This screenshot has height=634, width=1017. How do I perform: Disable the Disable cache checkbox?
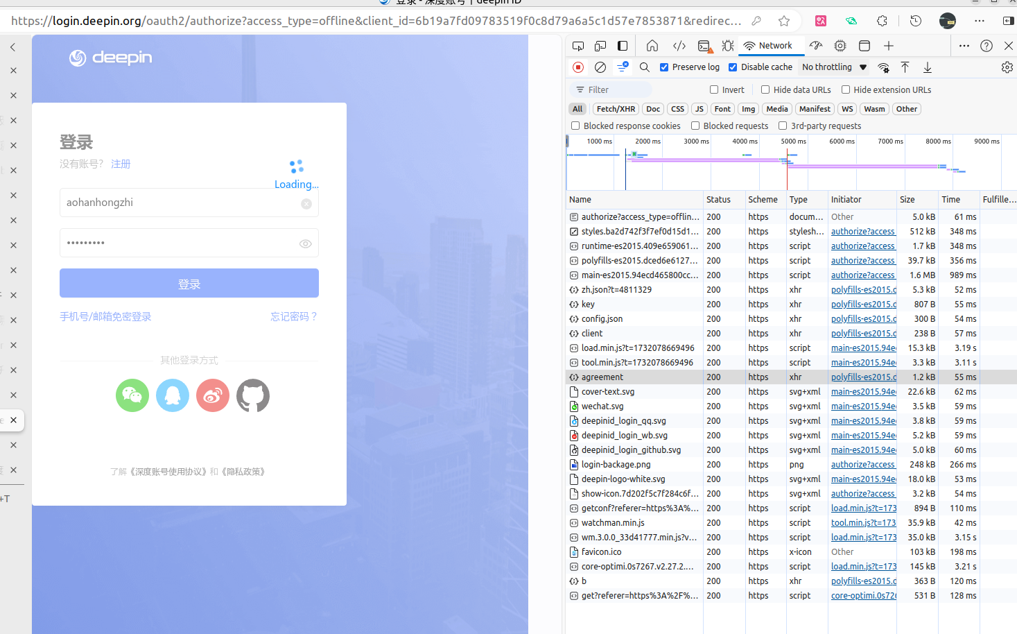pos(733,67)
